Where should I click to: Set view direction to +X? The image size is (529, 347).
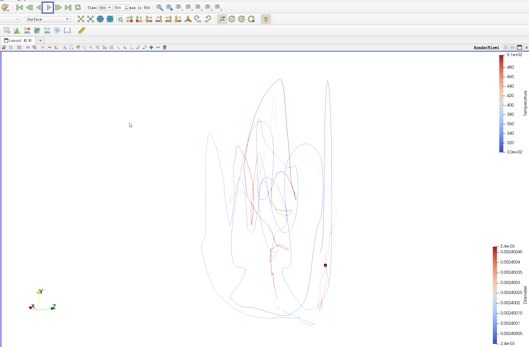[129, 19]
